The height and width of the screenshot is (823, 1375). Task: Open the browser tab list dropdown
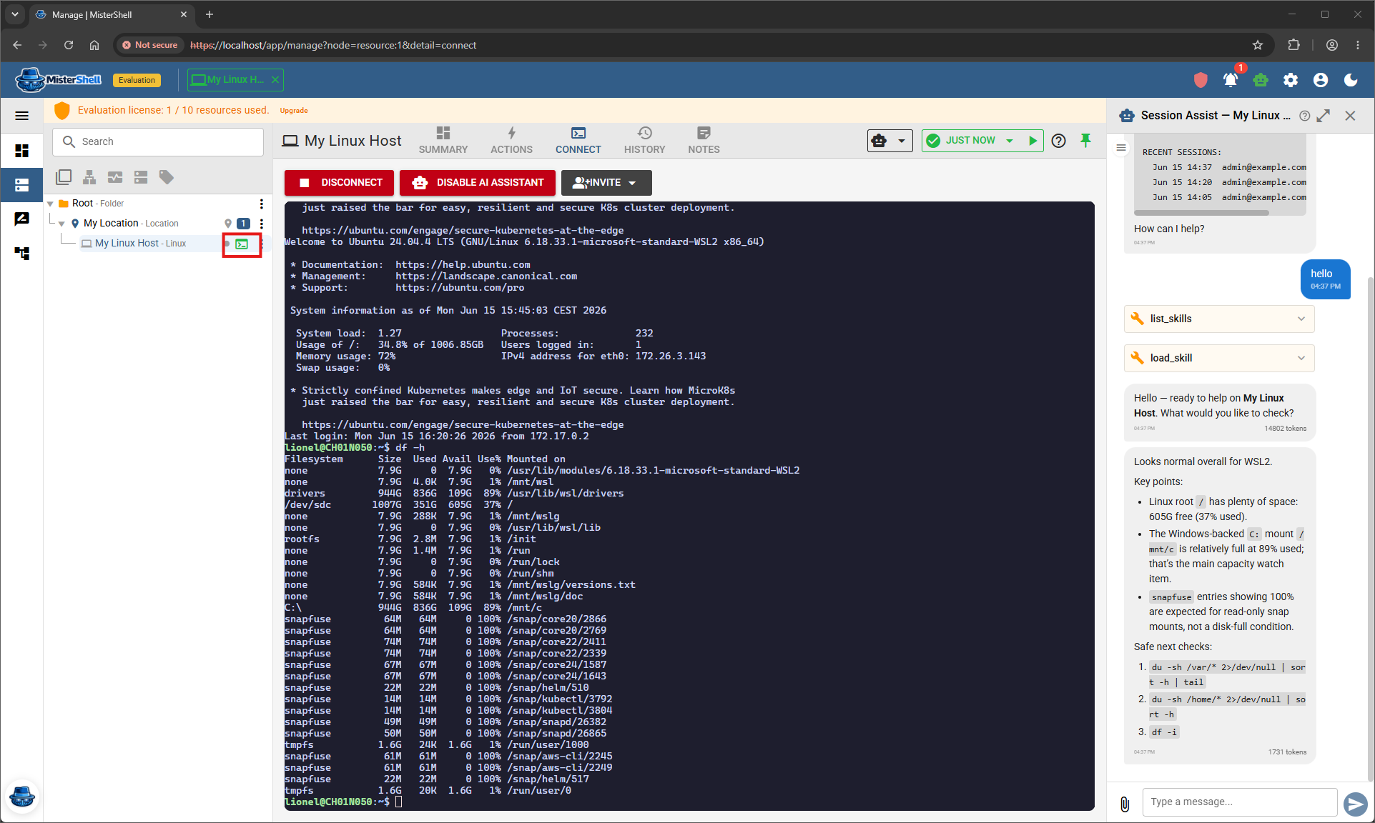coord(14,14)
